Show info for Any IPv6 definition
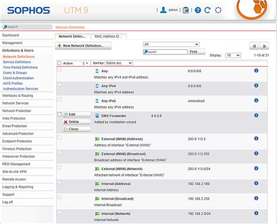Screen dimensions: 277x224 256,101
